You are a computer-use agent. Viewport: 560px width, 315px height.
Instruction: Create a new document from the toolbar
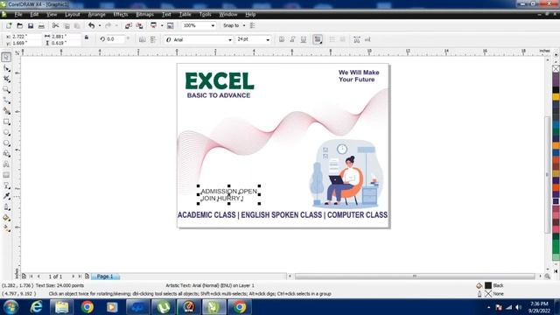(9, 25)
